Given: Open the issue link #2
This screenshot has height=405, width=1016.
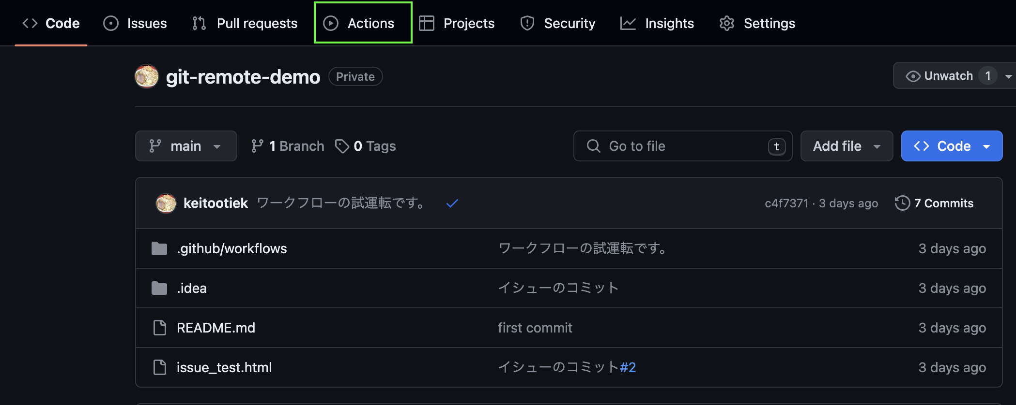Looking at the screenshot, I should coord(627,367).
